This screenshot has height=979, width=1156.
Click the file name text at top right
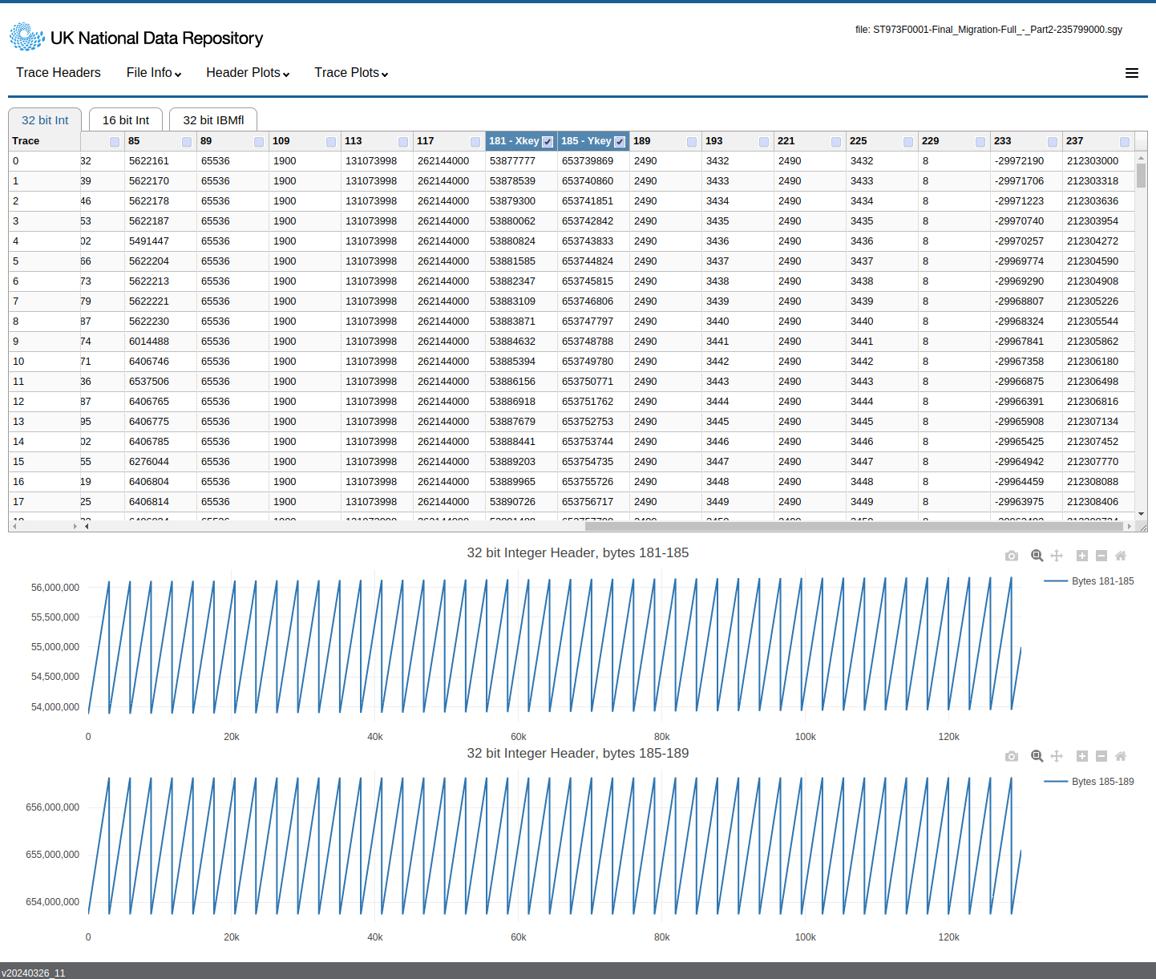[x=988, y=30]
